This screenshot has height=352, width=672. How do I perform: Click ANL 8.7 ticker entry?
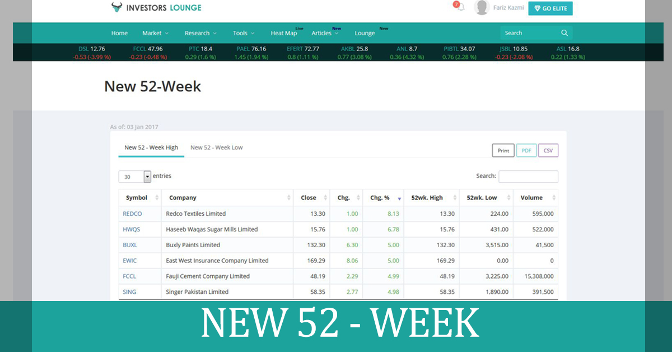[x=407, y=53]
